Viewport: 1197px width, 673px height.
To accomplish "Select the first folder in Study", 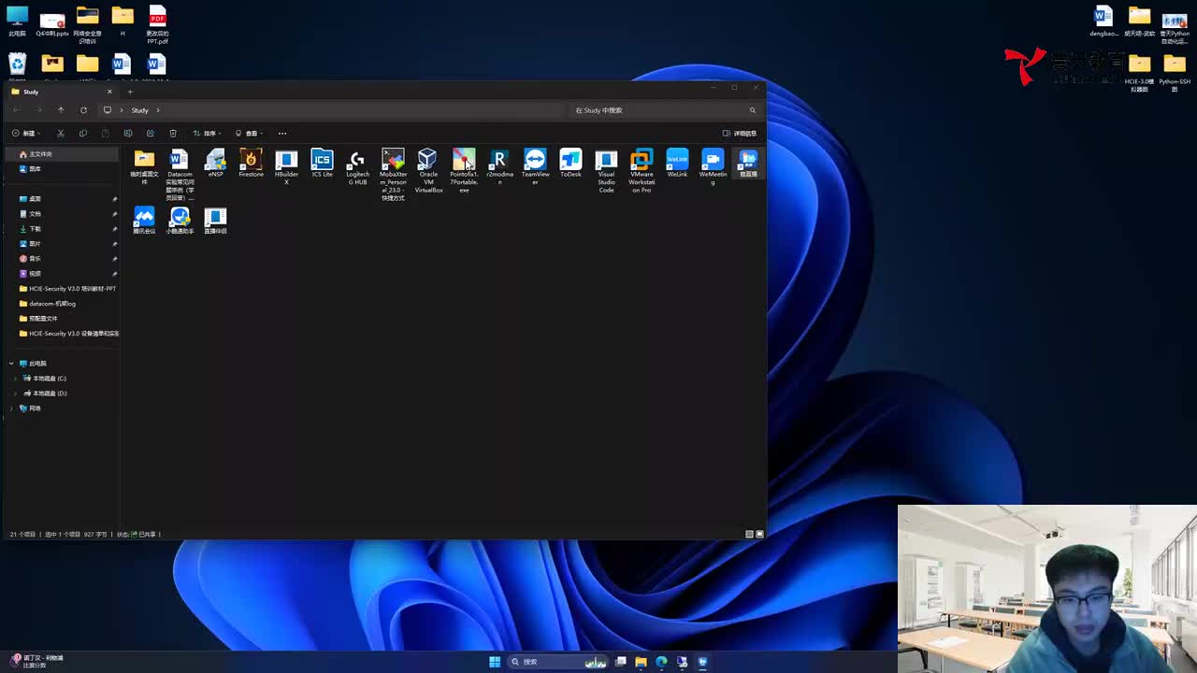I will click(144, 167).
